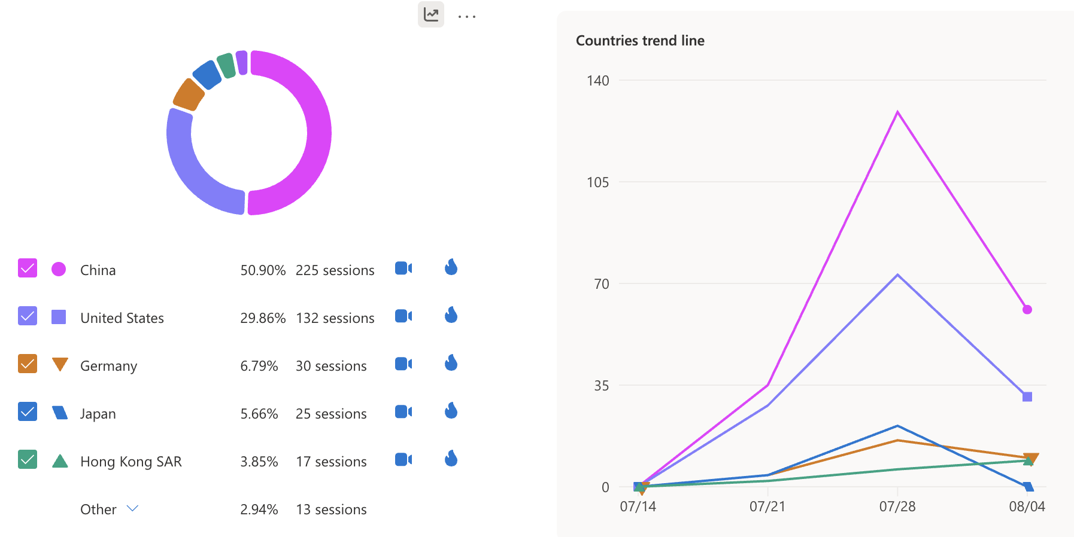Open Hong Kong SAR recordings camera icon
The width and height of the screenshot is (1074, 537).
[x=403, y=460]
